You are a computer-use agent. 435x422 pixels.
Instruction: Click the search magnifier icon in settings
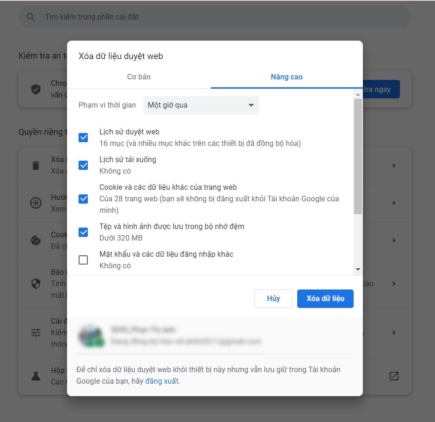[x=31, y=17]
